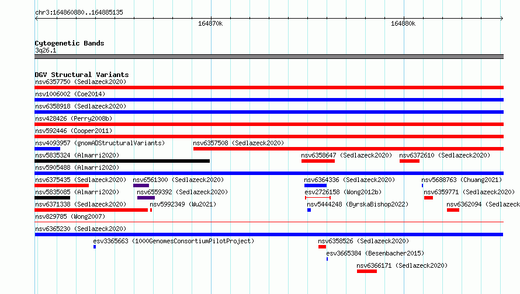Click the nsv6362094 variant label
Viewport: 520px width, 294px height.
click(x=483, y=204)
